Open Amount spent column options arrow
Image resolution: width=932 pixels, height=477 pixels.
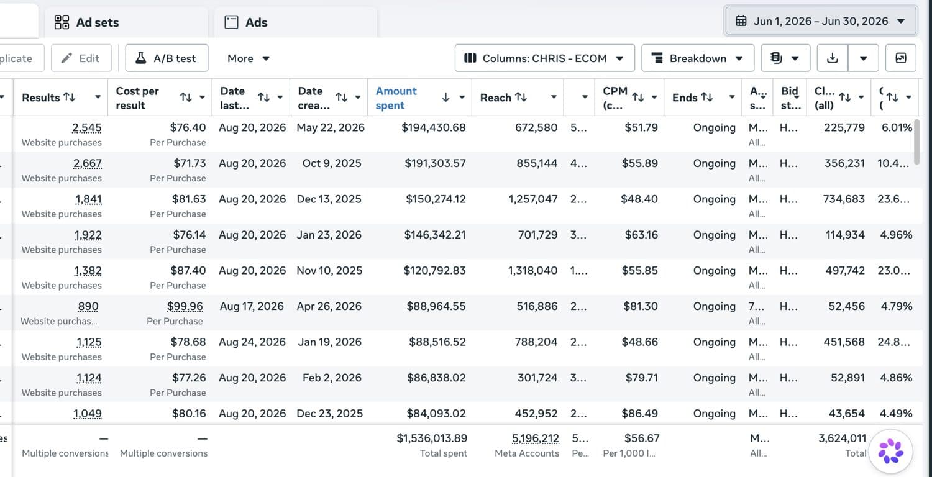tap(462, 98)
